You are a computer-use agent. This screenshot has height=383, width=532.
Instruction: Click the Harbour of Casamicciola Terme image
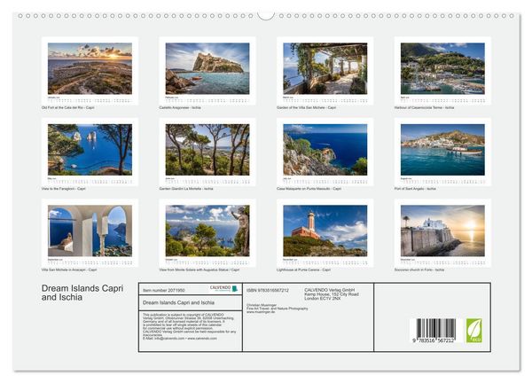pyautogui.click(x=442, y=68)
